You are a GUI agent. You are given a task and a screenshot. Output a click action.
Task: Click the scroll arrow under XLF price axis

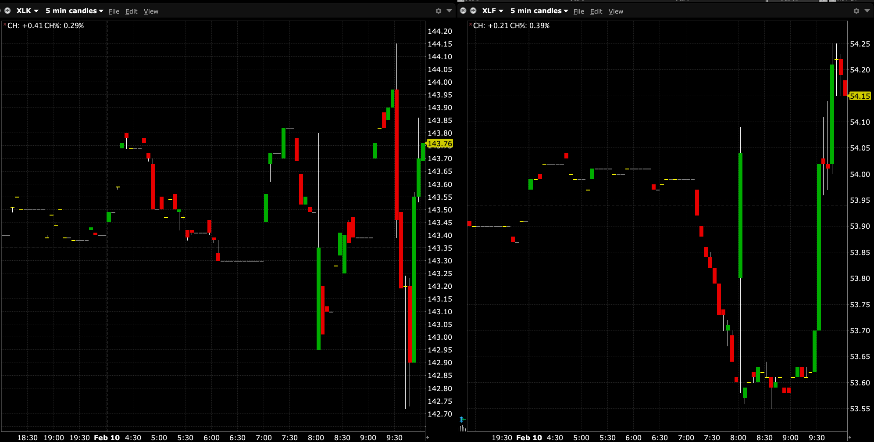click(x=850, y=437)
